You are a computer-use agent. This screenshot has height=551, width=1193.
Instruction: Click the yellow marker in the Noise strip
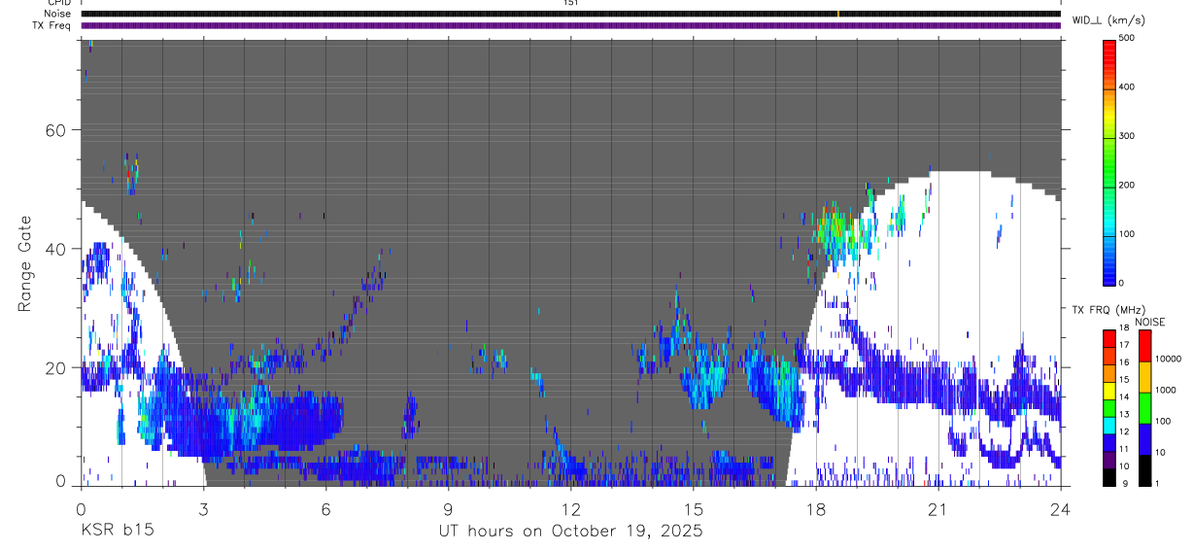pyautogui.click(x=838, y=14)
